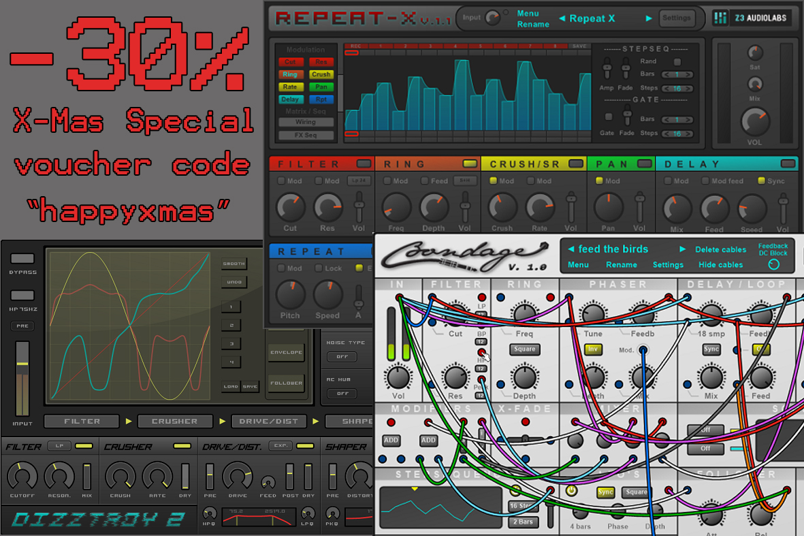Click the Filter Res knob in Repeat-X
This screenshot has width=804, height=536.
327,207
